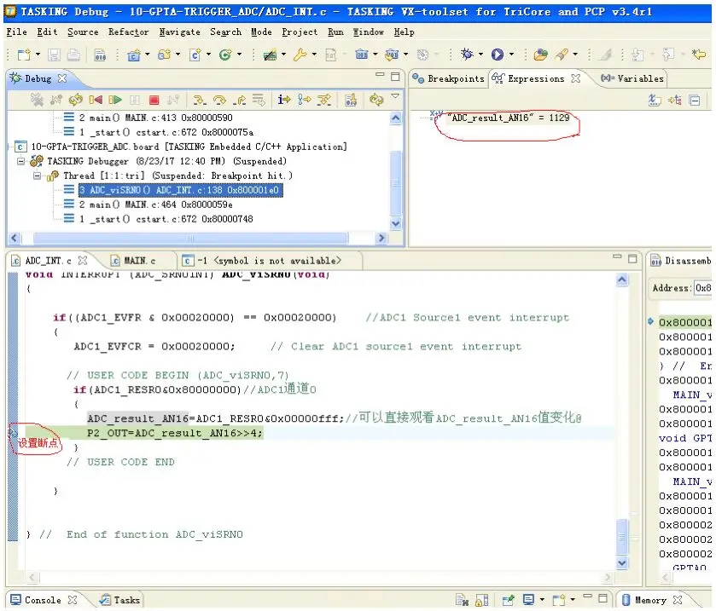716x611 pixels.
Task: Click the Debug view horizontal scrollbar thumb
Action: click(x=190, y=238)
